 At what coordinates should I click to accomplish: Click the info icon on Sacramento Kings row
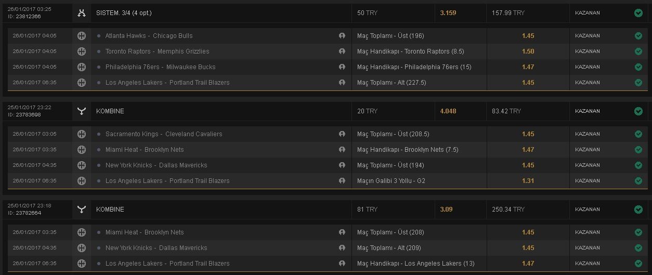pyautogui.click(x=342, y=134)
